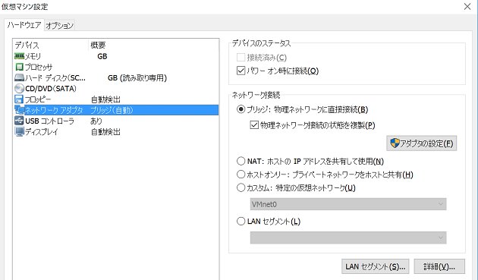
Task: Select ネットワーク アダプタ row
Action: (116, 110)
